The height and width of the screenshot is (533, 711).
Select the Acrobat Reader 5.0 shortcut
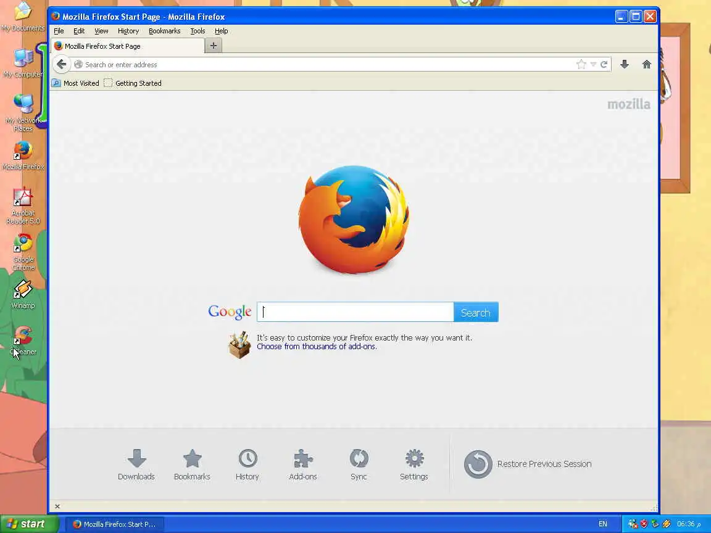pos(23,206)
